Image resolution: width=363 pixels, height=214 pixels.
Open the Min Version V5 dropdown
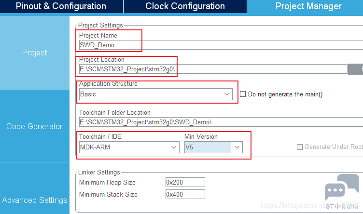pos(213,147)
